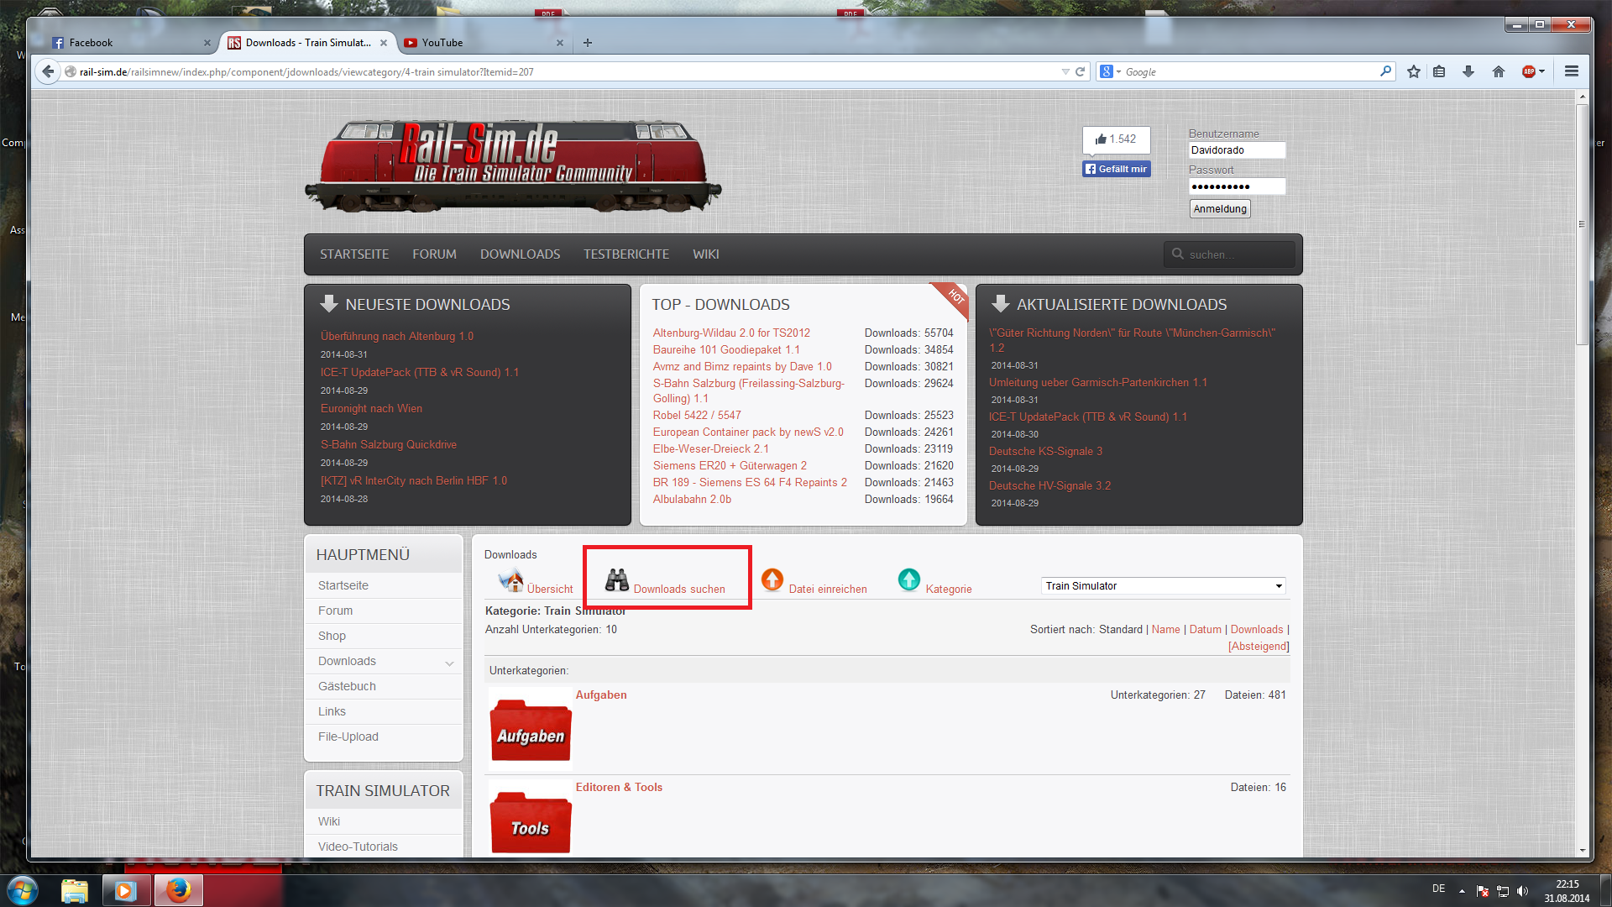
Task: Open WIKI in the navigation bar
Action: pos(705,254)
